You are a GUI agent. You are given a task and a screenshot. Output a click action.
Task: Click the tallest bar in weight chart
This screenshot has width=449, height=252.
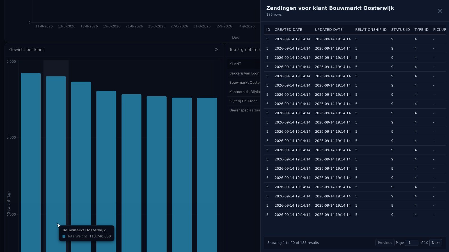tap(31, 162)
